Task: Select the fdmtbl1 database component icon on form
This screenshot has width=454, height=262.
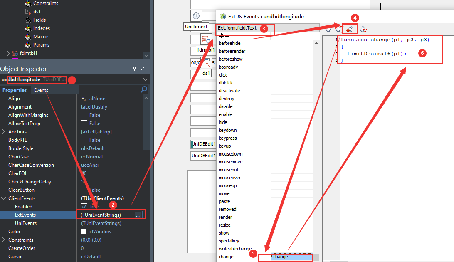Action: click(x=206, y=39)
